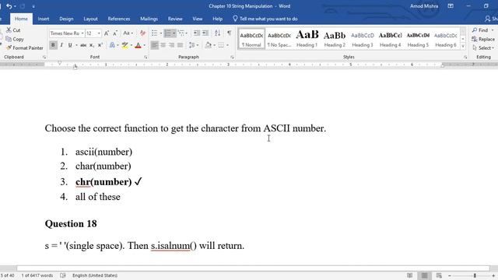Image resolution: width=498 pixels, height=280 pixels.
Task: Apply strikethrough formatting
Action: 83,45
